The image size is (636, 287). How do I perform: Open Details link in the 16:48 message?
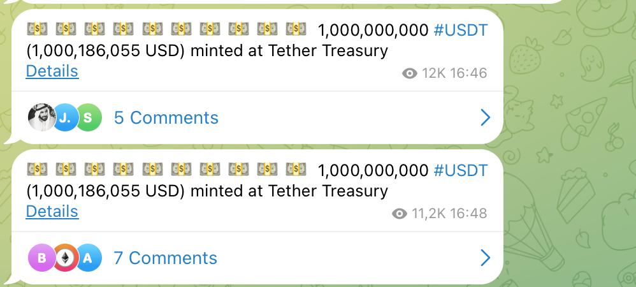click(52, 212)
